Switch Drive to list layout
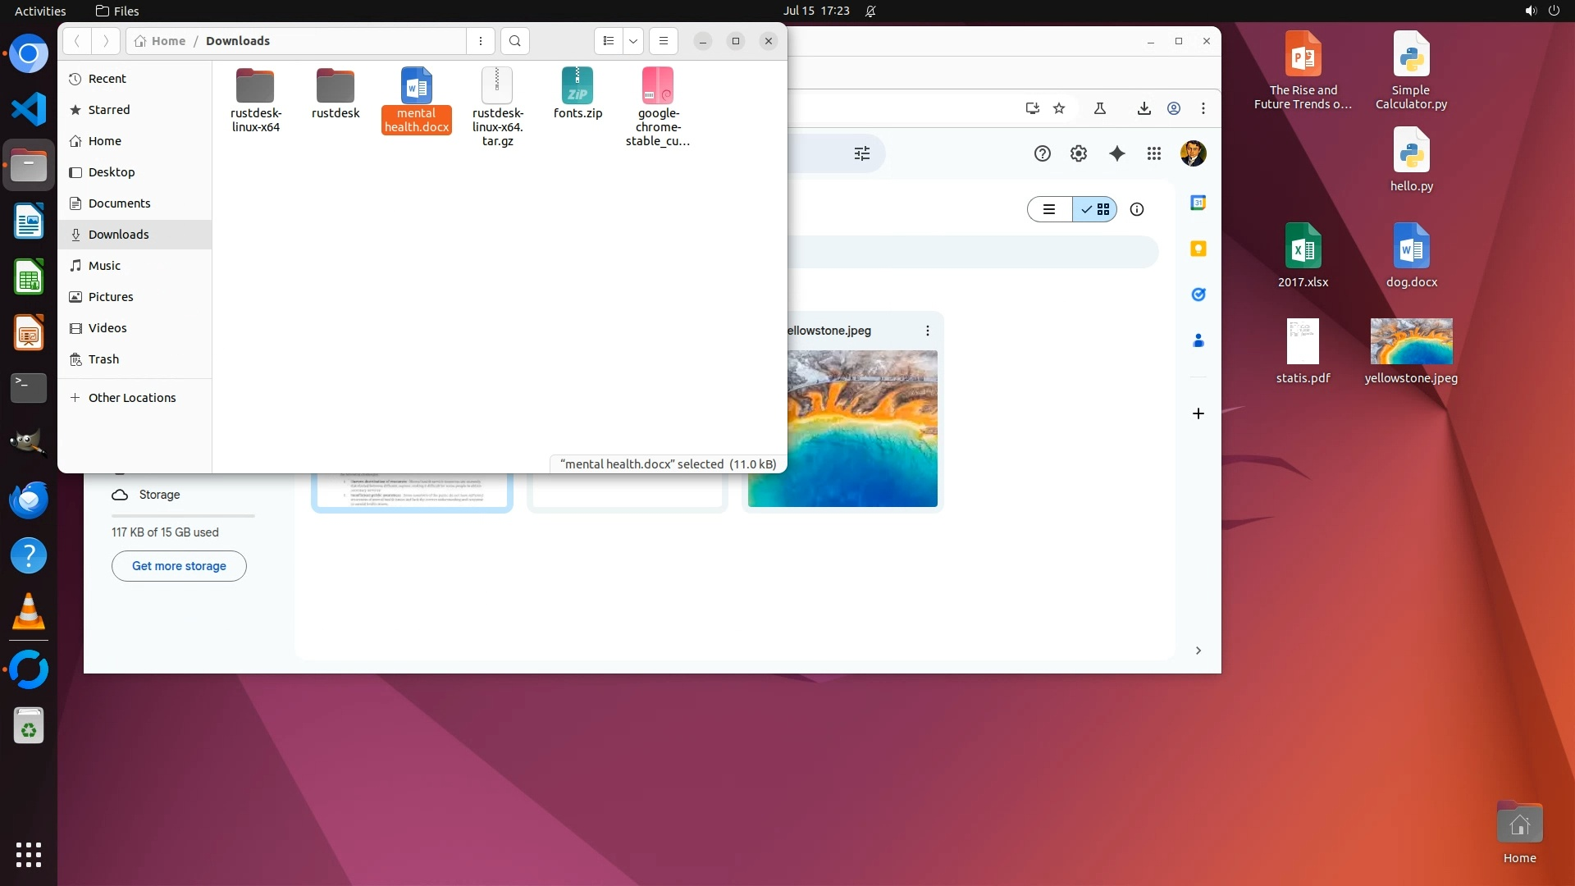The image size is (1575, 886). [1049, 209]
